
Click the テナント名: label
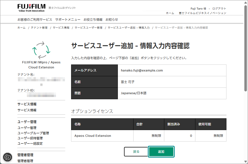tap(26, 75)
